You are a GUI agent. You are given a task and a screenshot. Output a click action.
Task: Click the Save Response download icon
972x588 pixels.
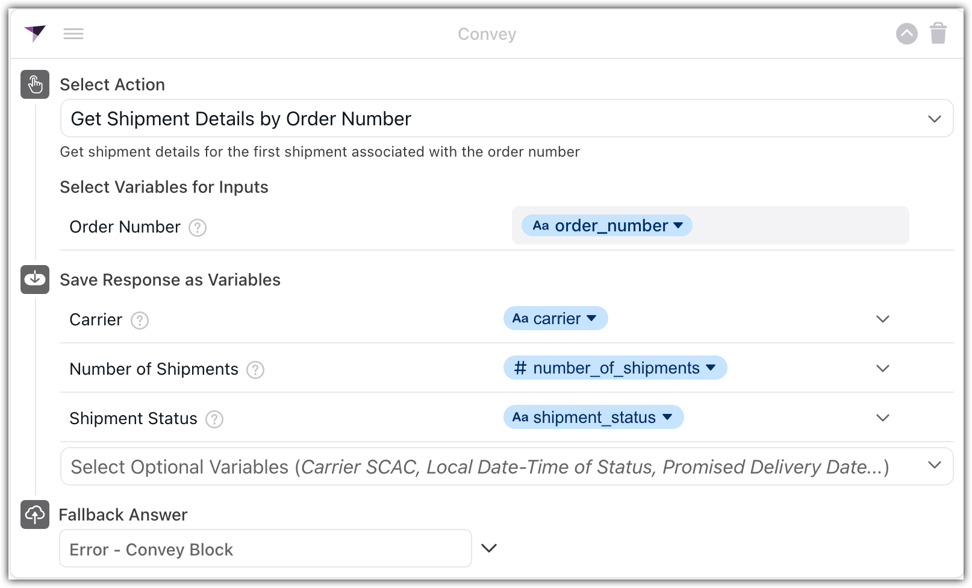pyautogui.click(x=35, y=280)
